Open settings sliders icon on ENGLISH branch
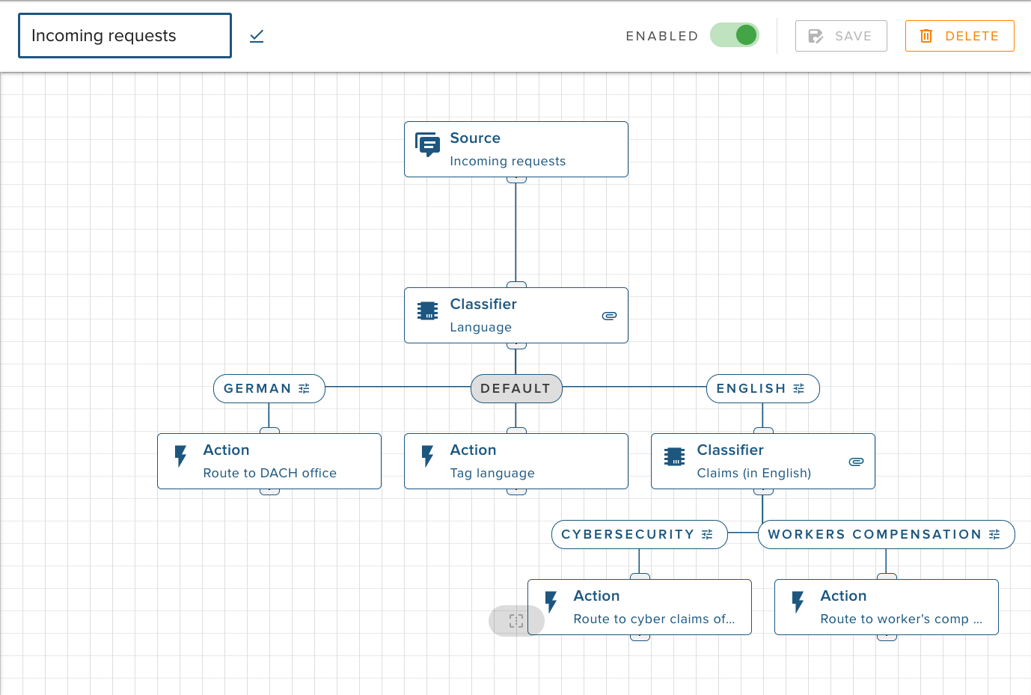 (x=799, y=388)
